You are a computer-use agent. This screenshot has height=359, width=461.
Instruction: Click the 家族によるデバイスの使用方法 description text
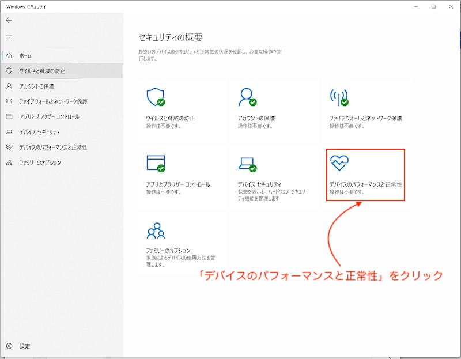click(x=180, y=261)
